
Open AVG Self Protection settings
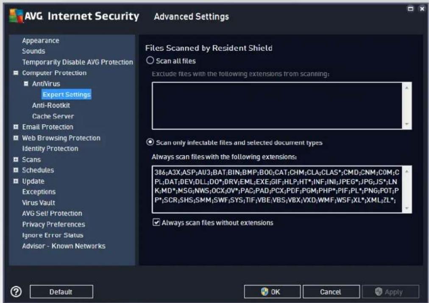pos(52,213)
